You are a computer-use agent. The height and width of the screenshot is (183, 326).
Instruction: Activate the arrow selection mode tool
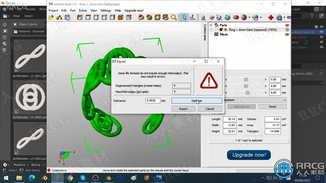click(x=185, y=18)
